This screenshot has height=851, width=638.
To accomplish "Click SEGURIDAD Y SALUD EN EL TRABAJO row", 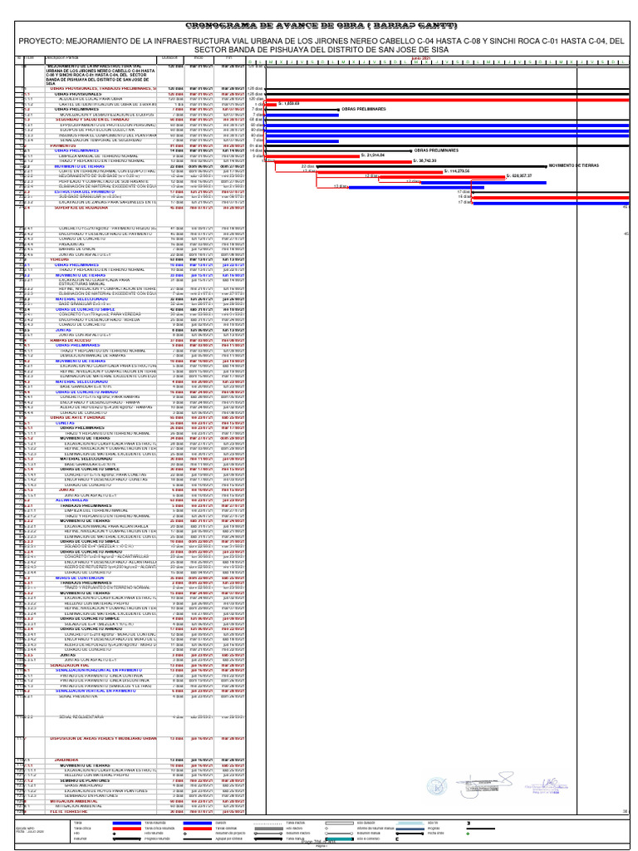I will point(130,120).
